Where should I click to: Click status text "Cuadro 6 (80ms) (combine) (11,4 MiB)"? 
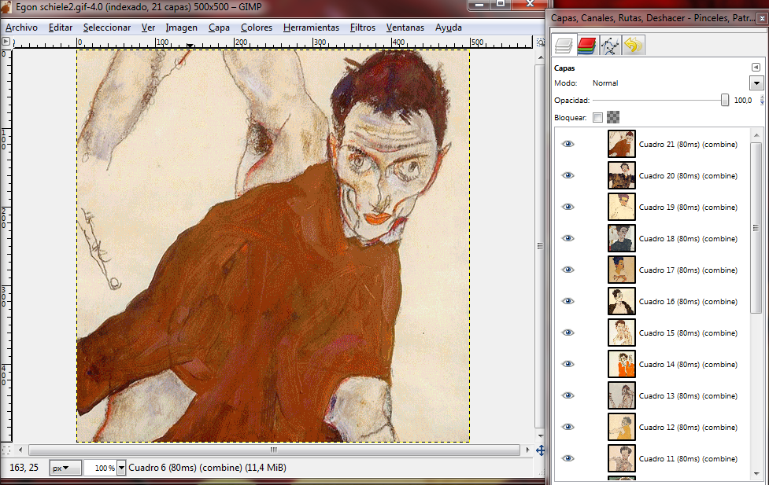207,468
